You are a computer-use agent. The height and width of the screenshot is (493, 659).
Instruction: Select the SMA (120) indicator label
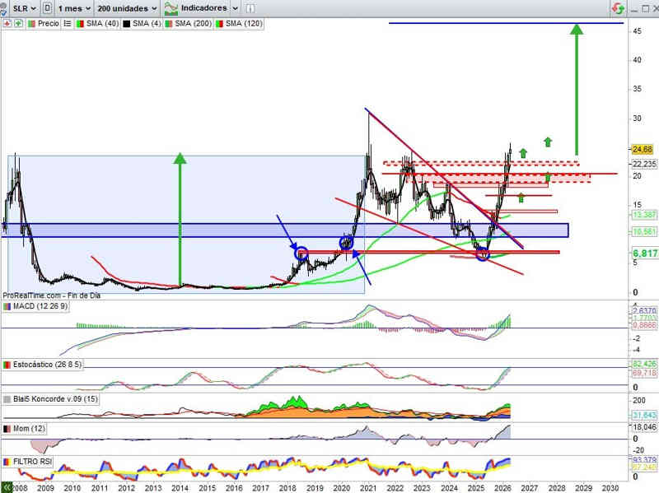[x=241, y=24]
